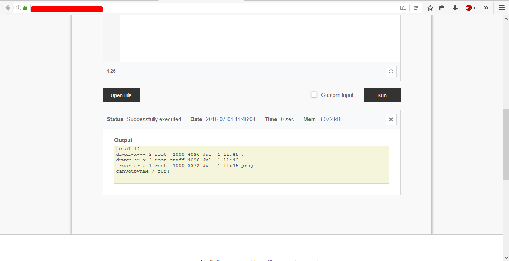Image resolution: width=509 pixels, height=261 pixels.
Task: Close the execution status output panel
Action: 391,119
